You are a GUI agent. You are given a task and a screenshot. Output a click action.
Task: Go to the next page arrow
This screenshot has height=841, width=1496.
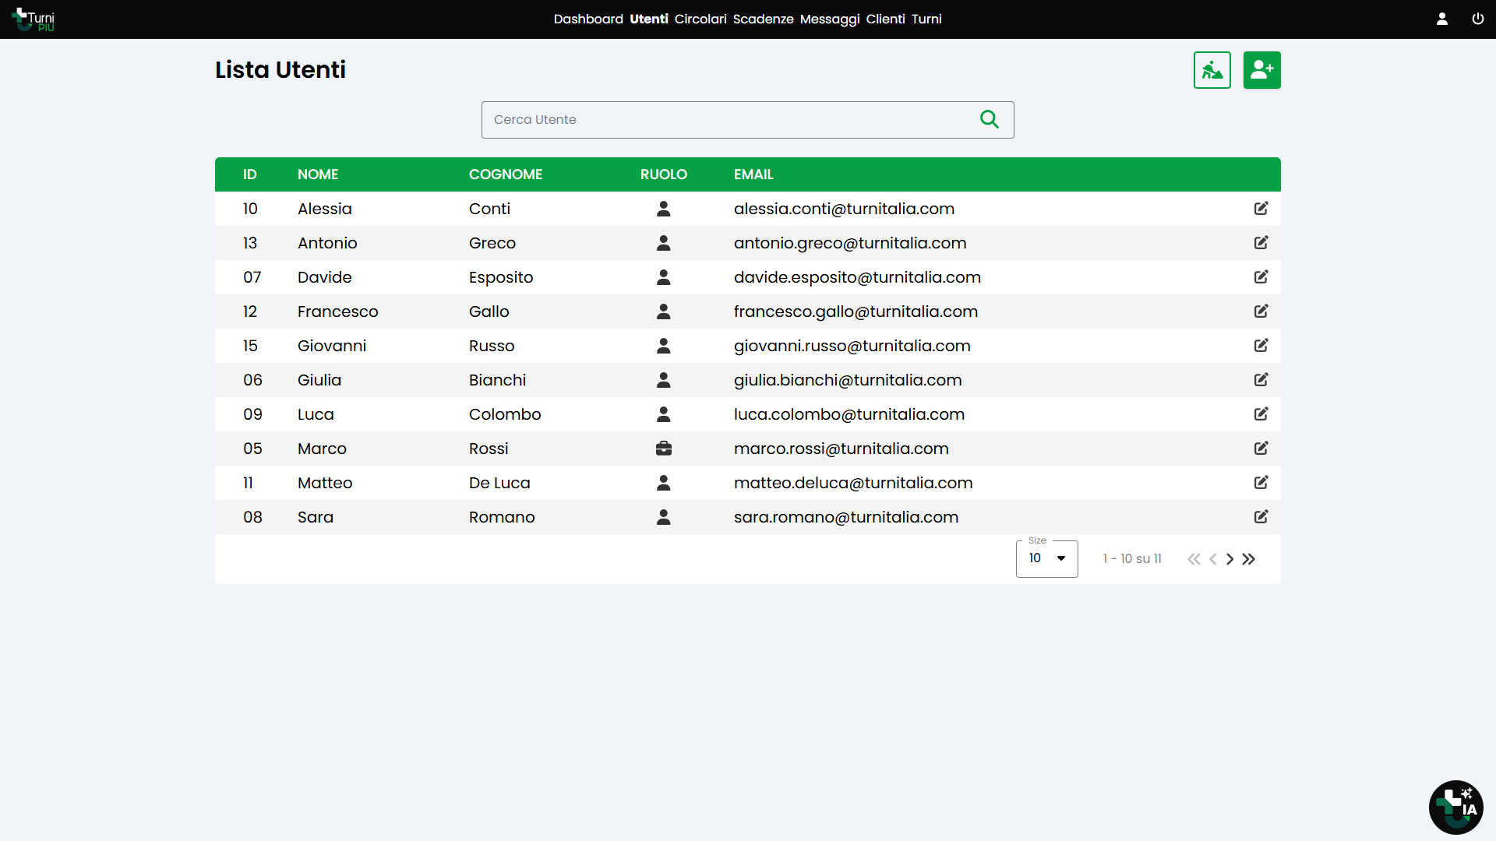tap(1230, 559)
